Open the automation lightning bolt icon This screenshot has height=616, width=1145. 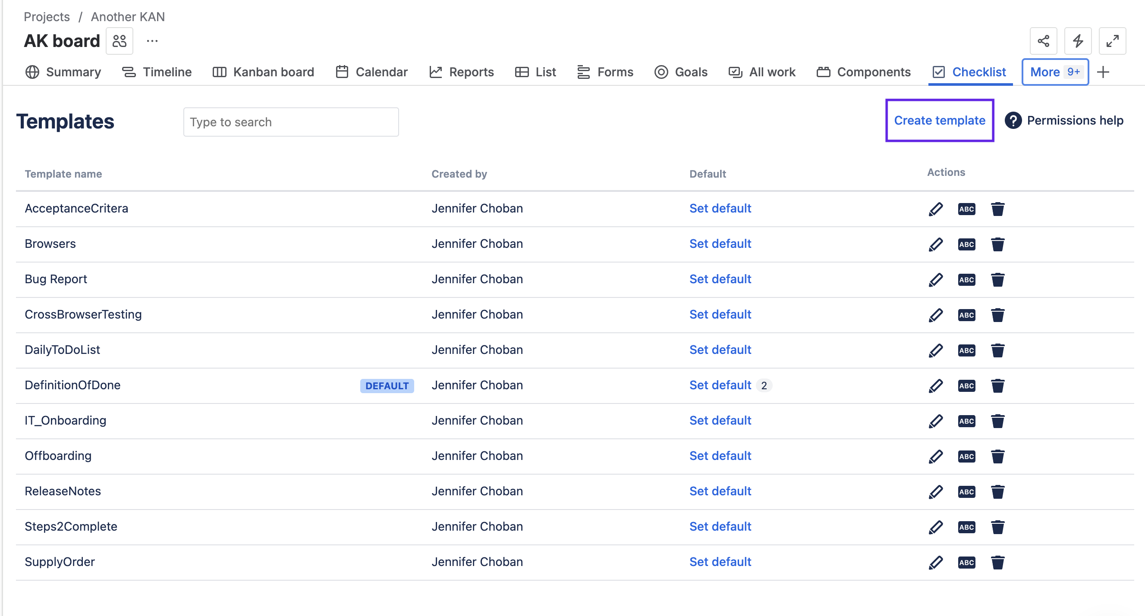pyautogui.click(x=1077, y=41)
